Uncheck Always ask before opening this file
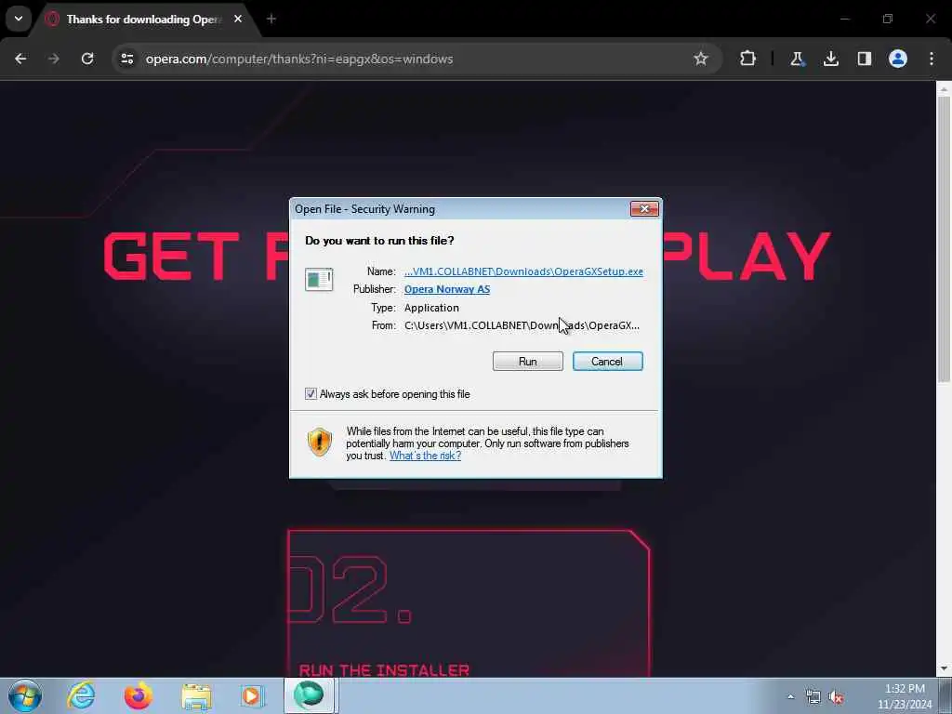952x714 pixels. (x=311, y=394)
